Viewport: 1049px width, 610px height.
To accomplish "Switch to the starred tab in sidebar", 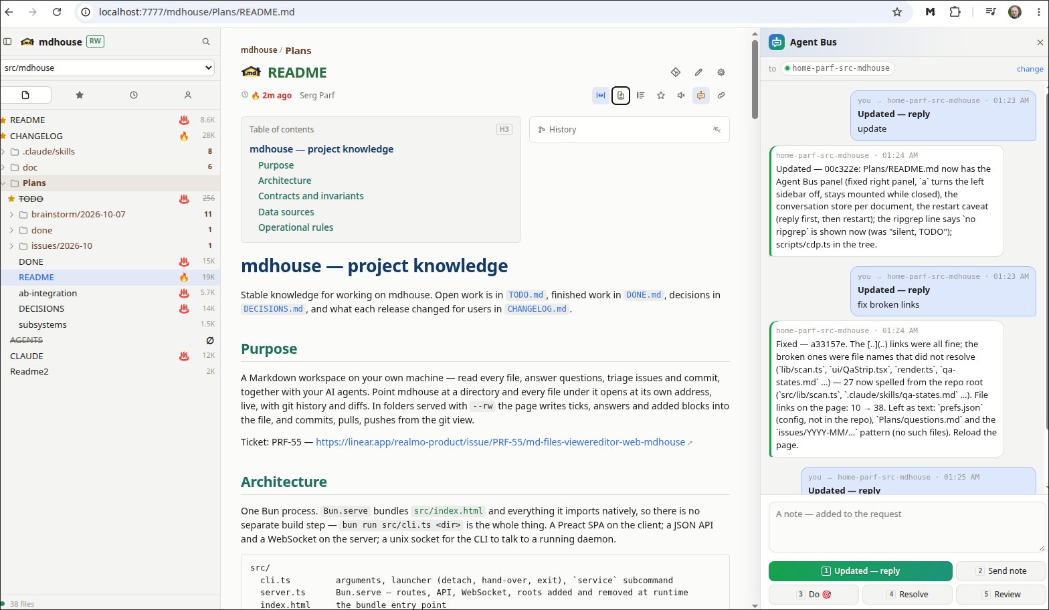I will click(80, 95).
